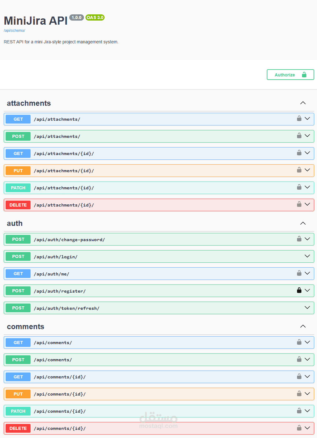Expand GET /api/attachments/ chevron
The height and width of the screenshot is (438, 317).
307,119
